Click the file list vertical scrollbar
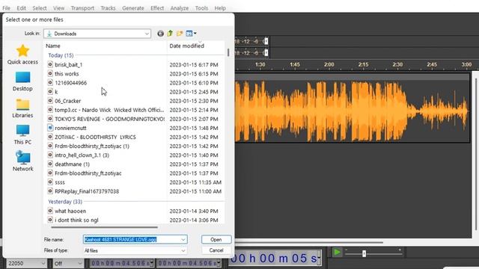 228,52
